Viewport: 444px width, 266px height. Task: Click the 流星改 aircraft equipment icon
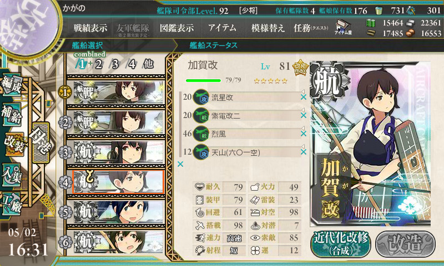click(x=201, y=97)
